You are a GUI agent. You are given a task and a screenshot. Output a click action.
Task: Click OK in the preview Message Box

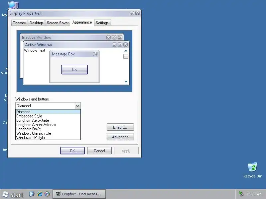pyautogui.click(x=74, y=70)
